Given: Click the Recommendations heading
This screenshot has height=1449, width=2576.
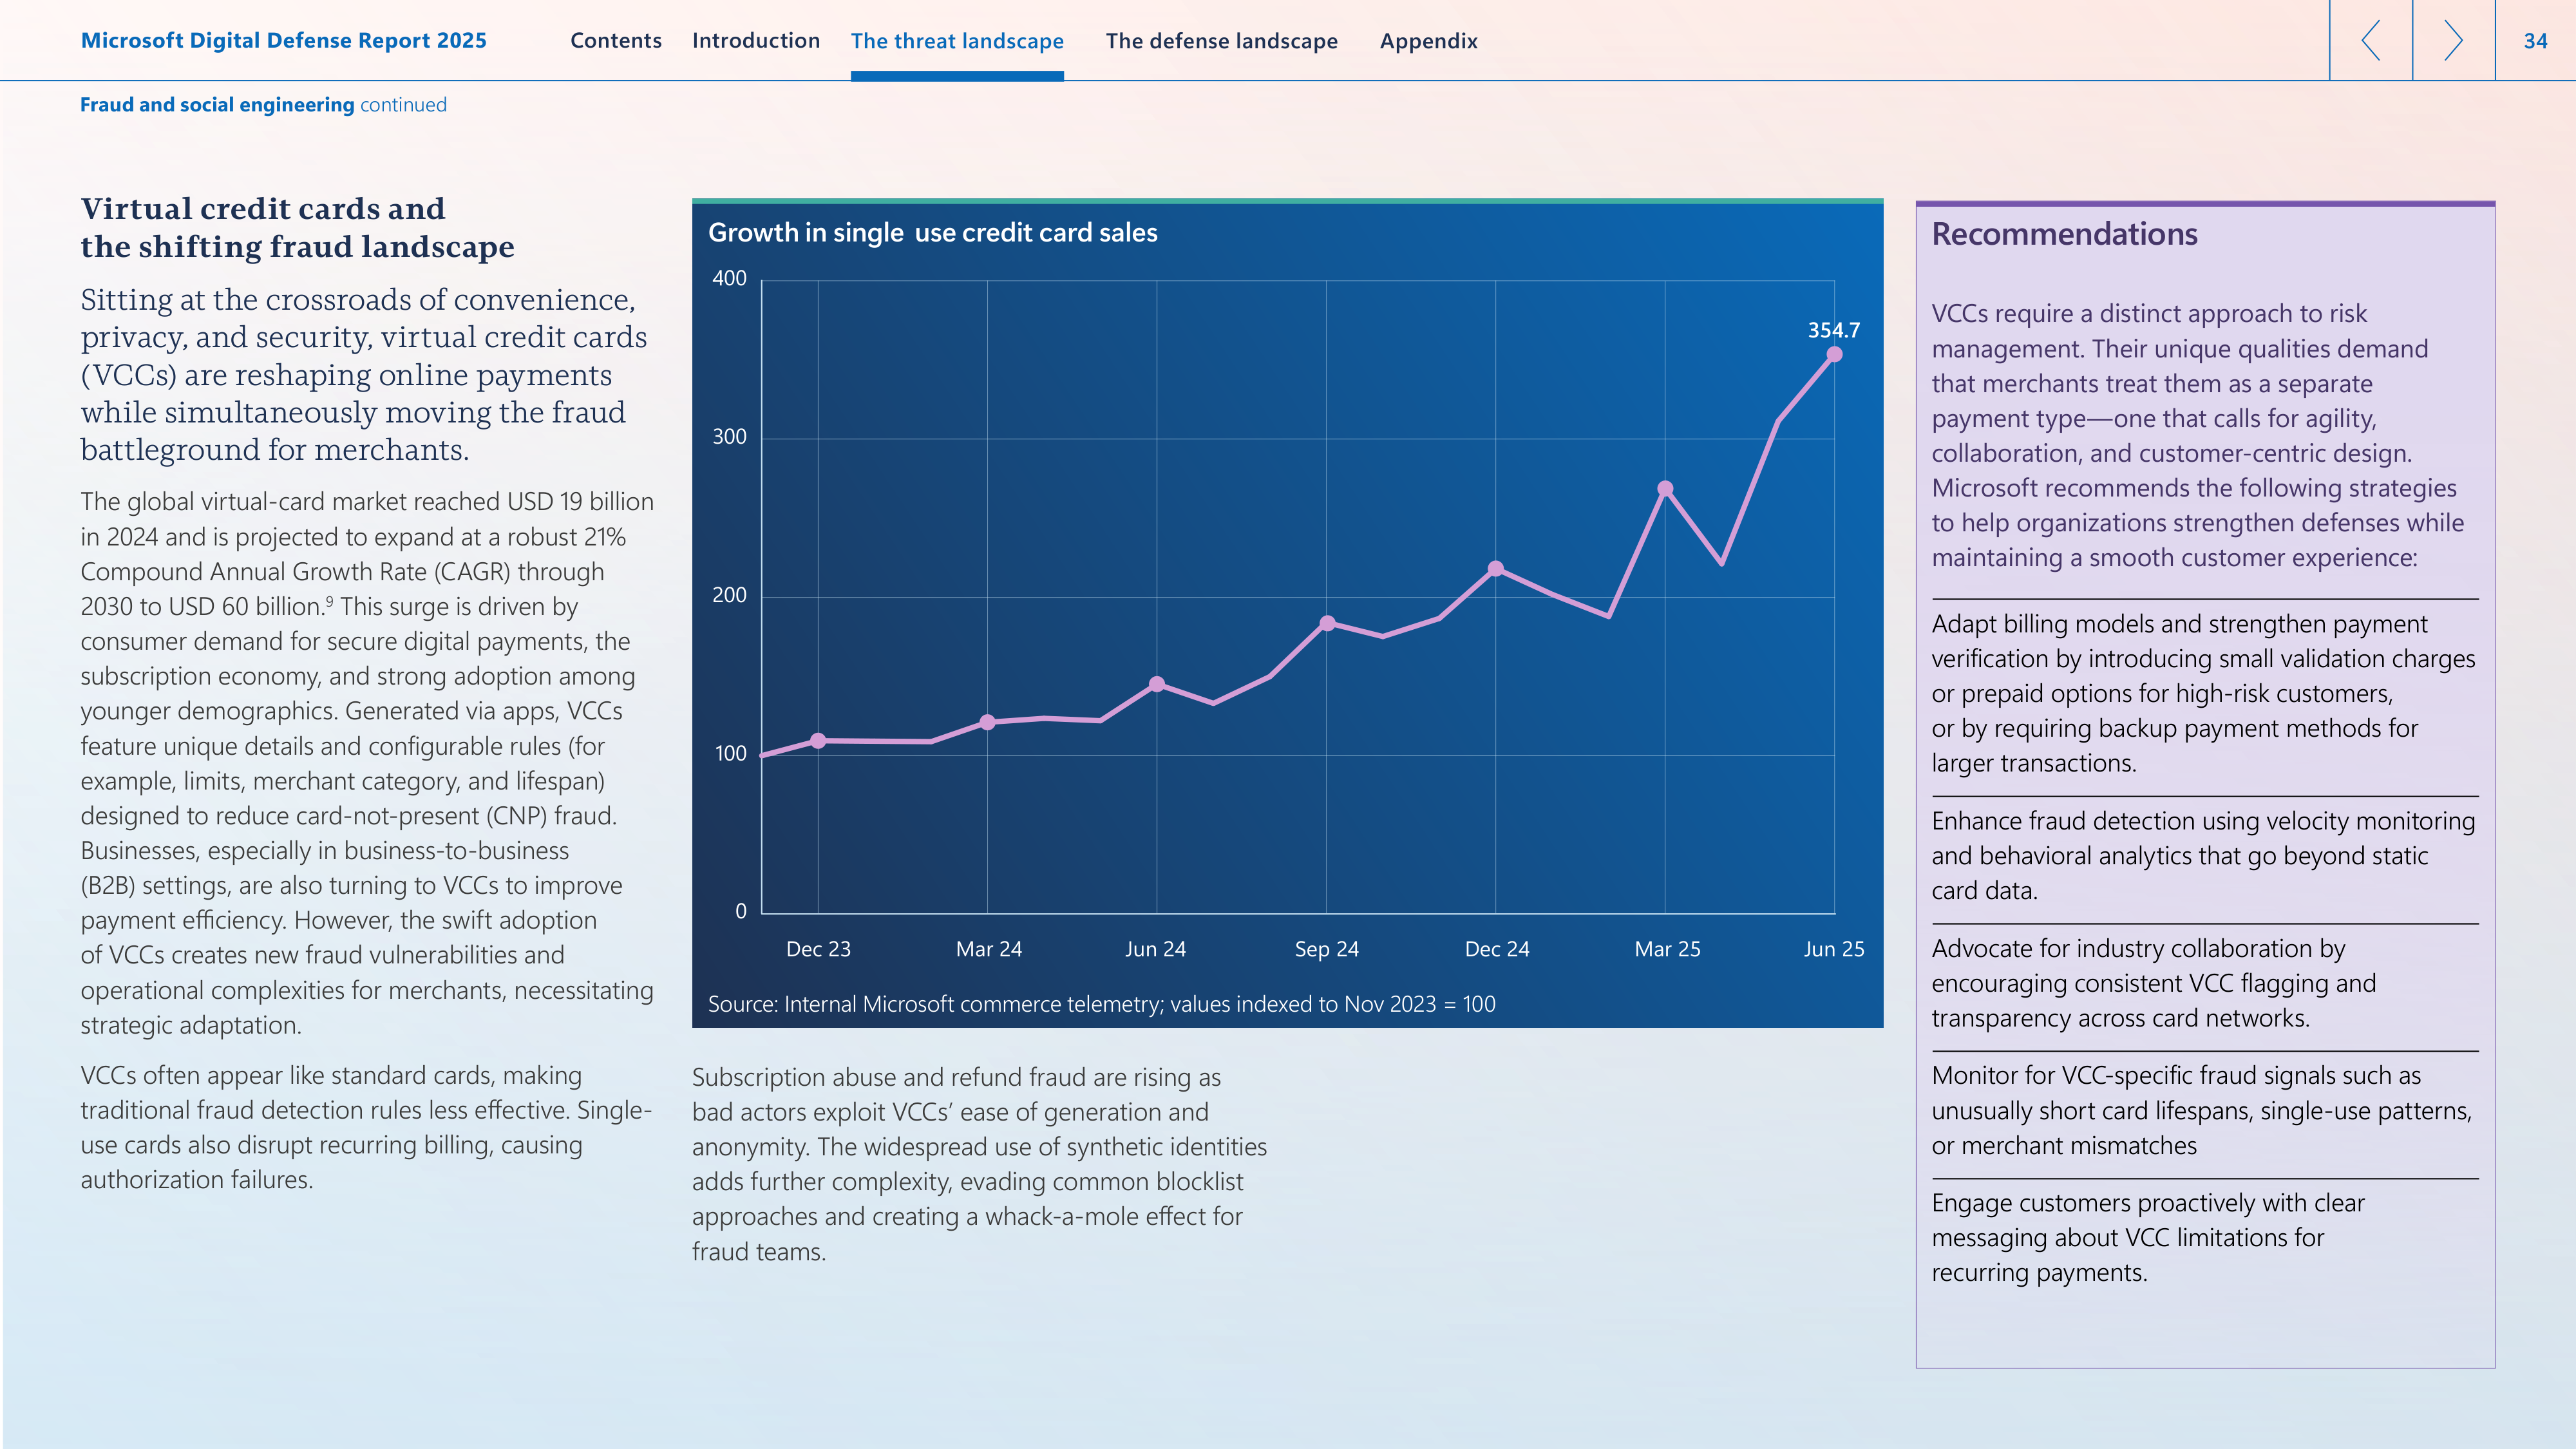Looking at the screenshot, I should coord(2064,234).
